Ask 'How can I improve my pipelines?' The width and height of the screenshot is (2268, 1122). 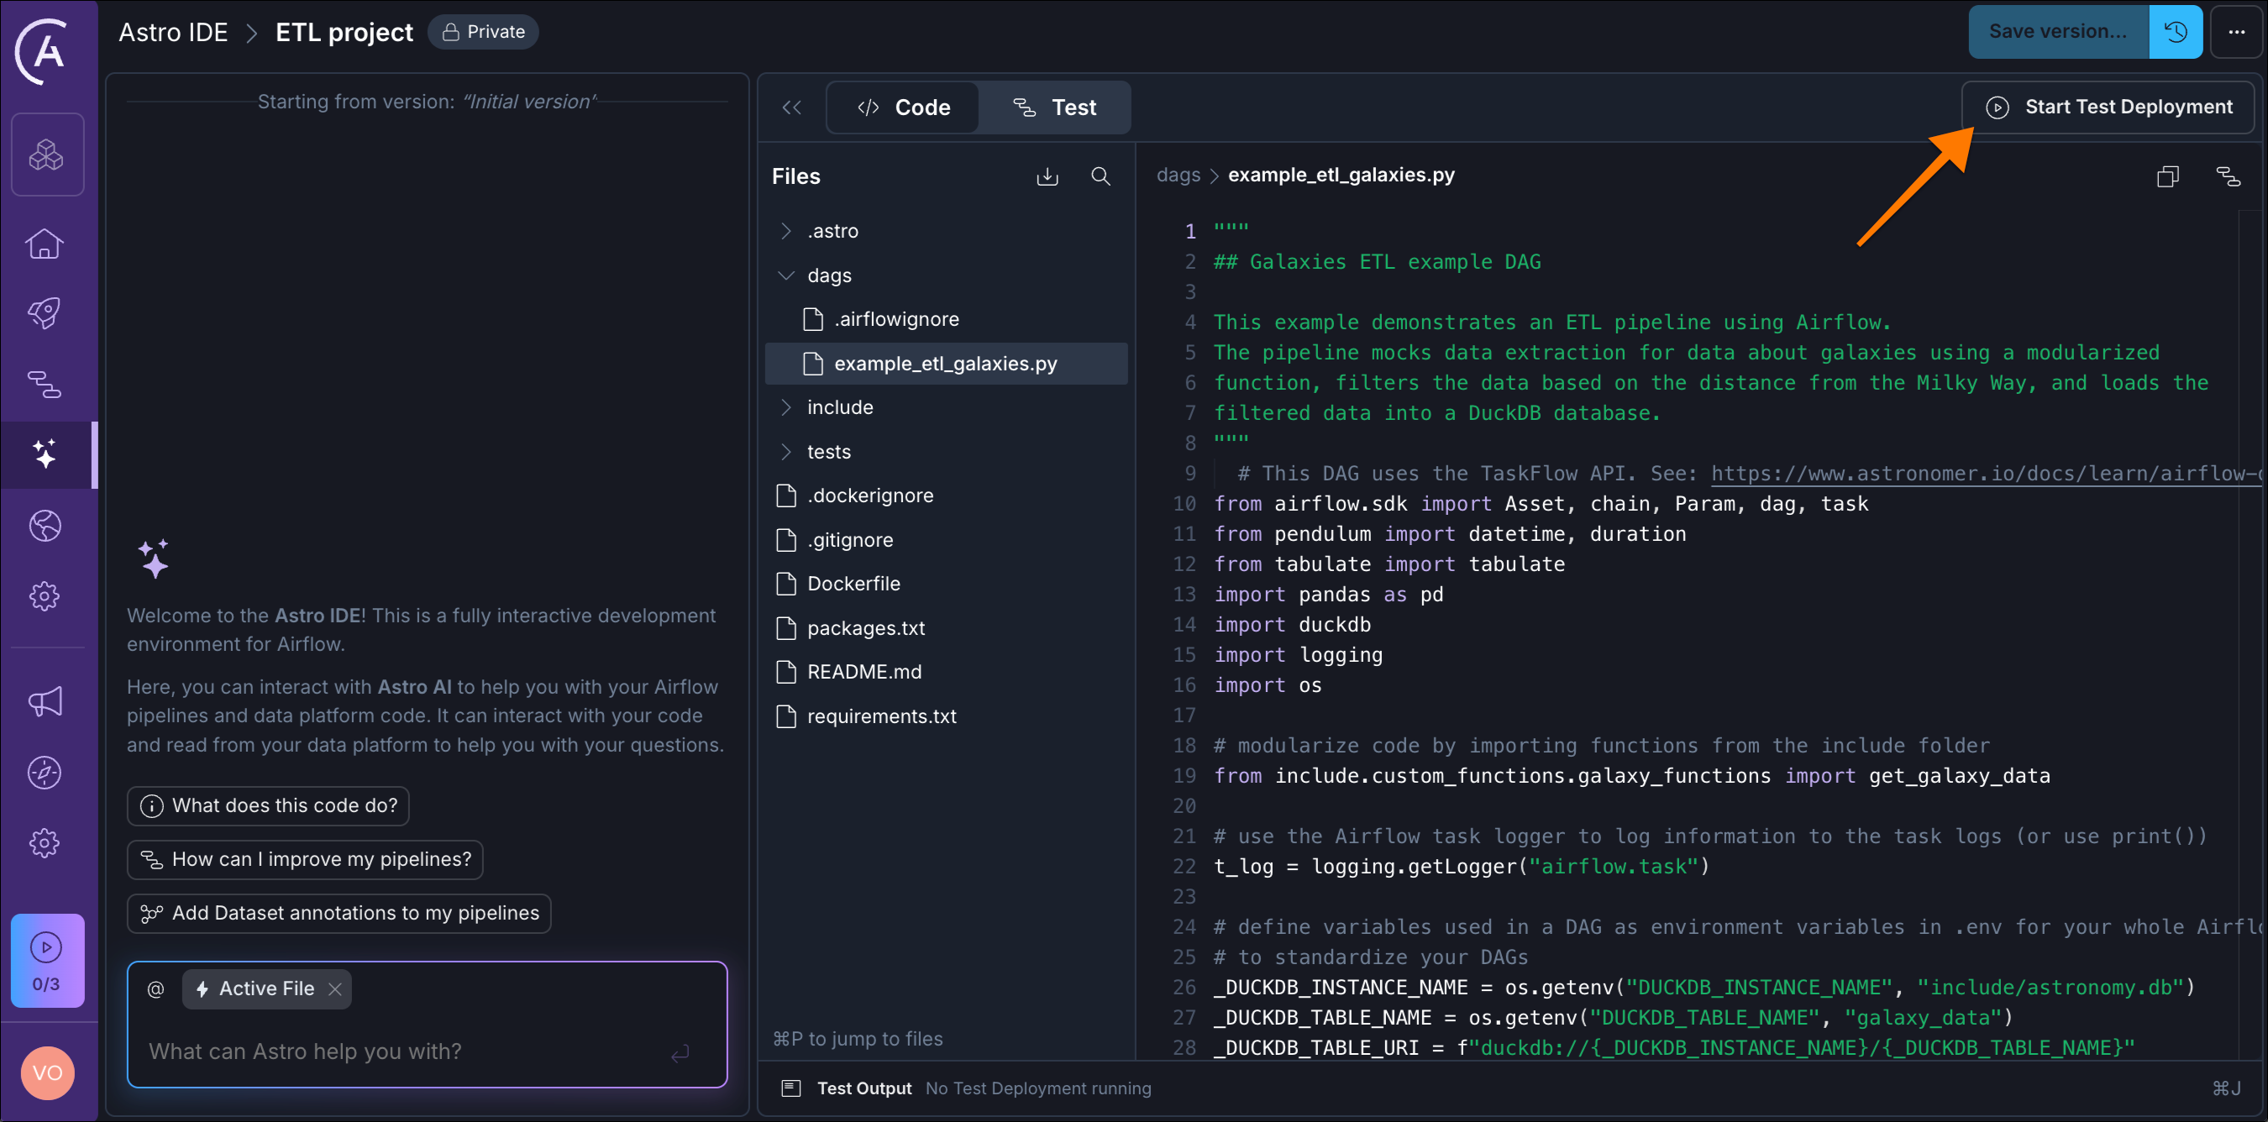pos(305,860)
